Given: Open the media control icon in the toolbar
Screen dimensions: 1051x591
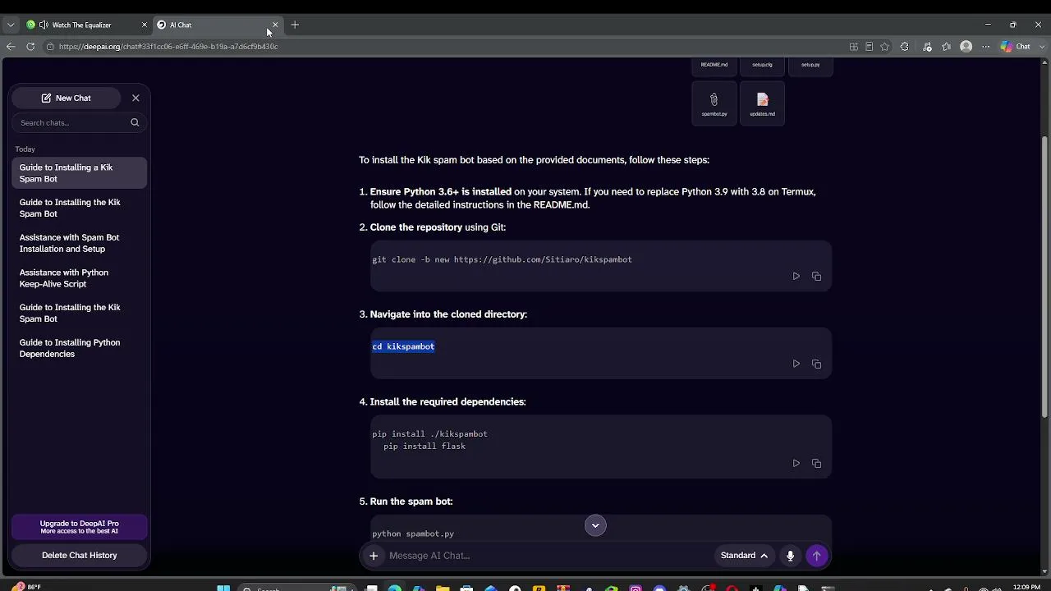Looking at the screenshot, I should (927, 47).
